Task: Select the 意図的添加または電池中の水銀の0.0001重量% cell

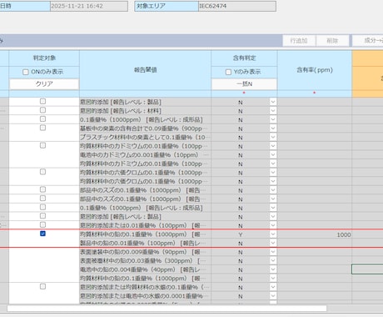Action: 145,296
